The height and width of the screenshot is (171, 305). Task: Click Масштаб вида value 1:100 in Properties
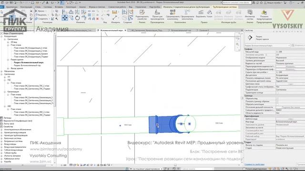click(x=290, y=52)
